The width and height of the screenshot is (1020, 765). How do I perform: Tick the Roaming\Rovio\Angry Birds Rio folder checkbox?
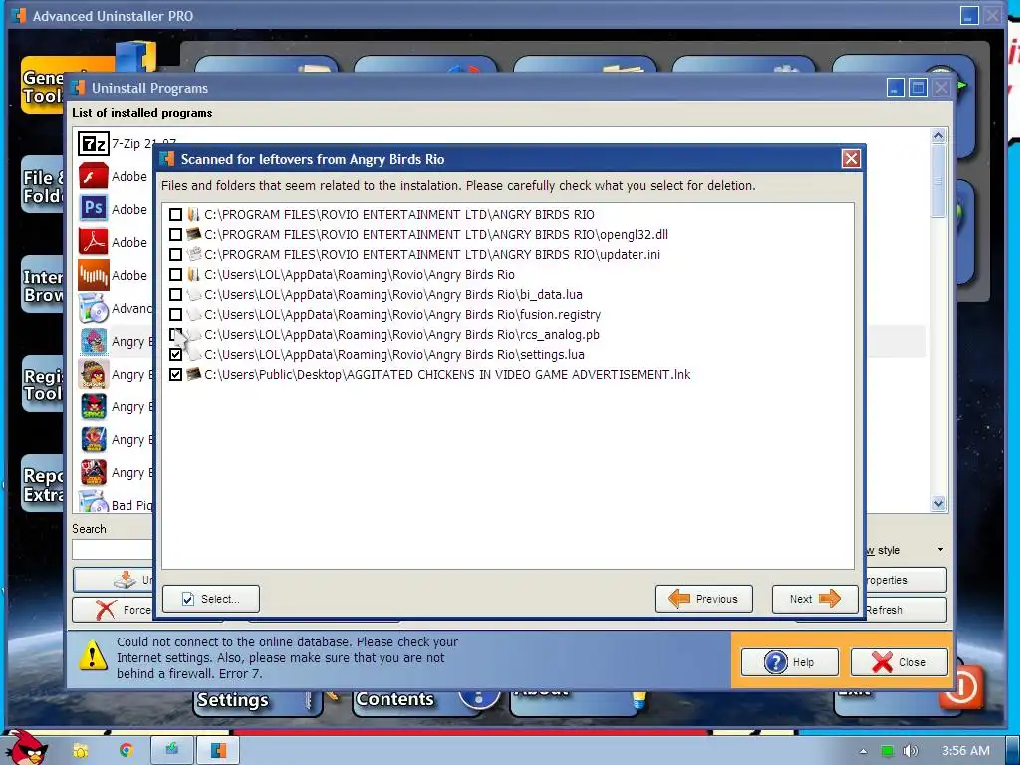click(175, 275)
